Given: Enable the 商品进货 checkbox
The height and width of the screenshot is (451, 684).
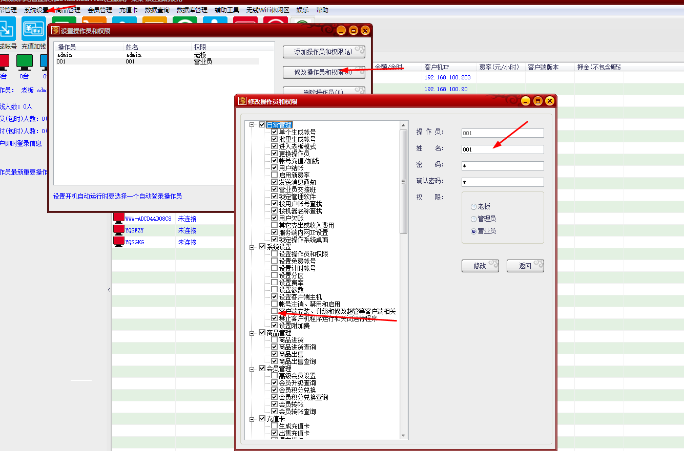Looking at the screenshot, I should [x=275, y=340].
